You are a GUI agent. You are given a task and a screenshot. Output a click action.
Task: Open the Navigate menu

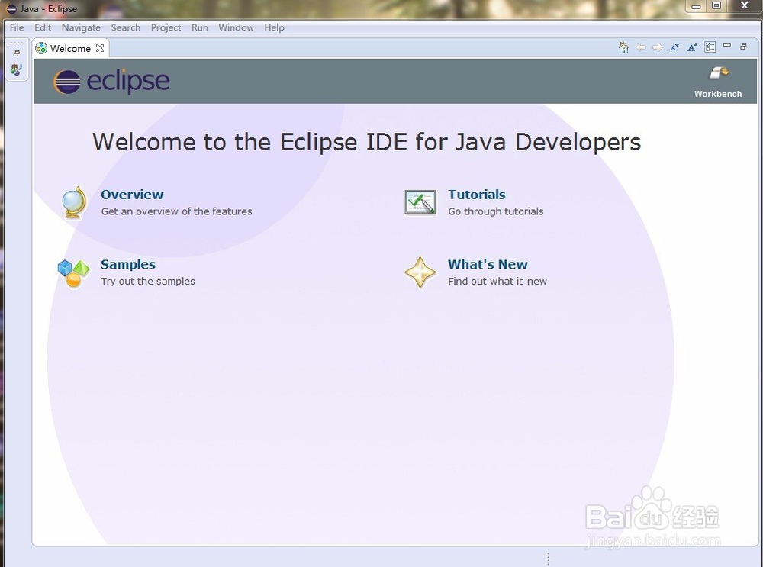(81, 27)
